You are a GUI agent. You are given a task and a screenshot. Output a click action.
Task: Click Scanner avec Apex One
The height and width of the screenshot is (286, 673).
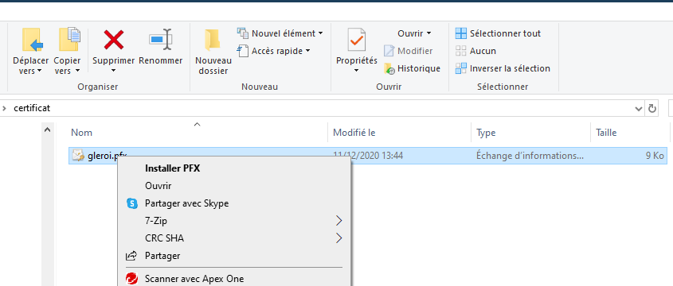(194, 279)
